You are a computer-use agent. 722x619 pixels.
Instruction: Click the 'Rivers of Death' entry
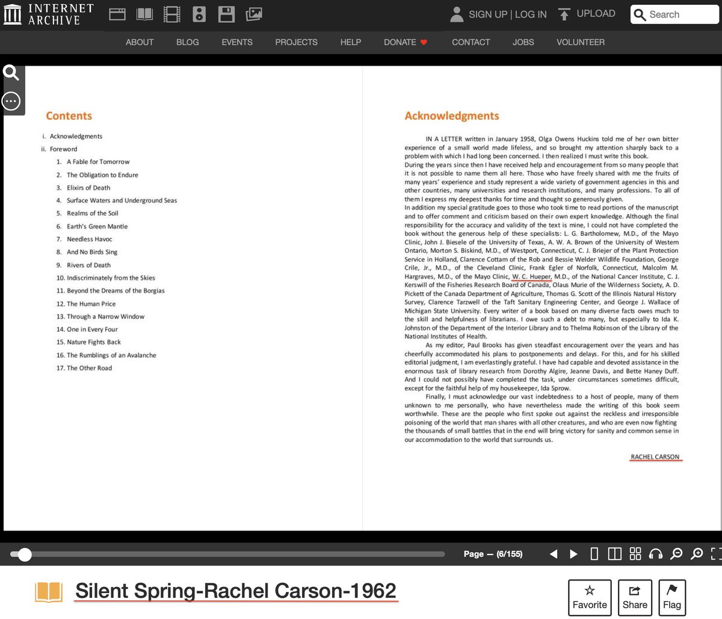point(89,265)
